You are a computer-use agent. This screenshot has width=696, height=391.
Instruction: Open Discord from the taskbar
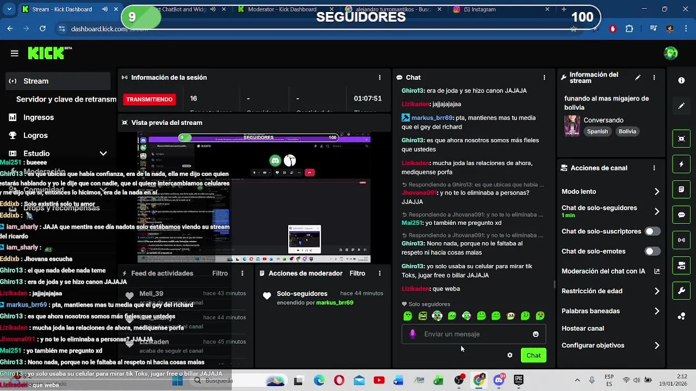tap(499, 380)
